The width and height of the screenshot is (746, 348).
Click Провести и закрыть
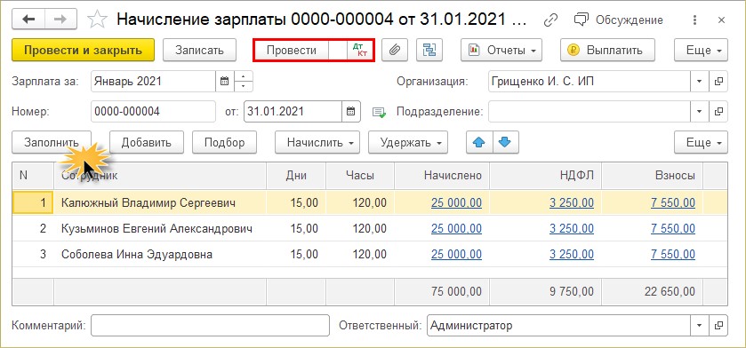(x=84, y=50)
